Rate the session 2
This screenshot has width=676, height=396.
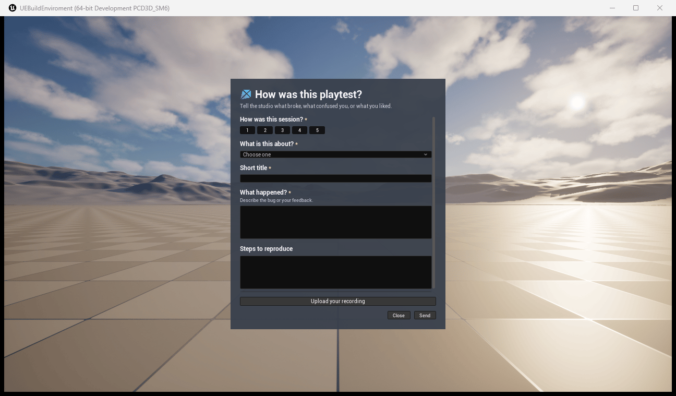(265, 130)
